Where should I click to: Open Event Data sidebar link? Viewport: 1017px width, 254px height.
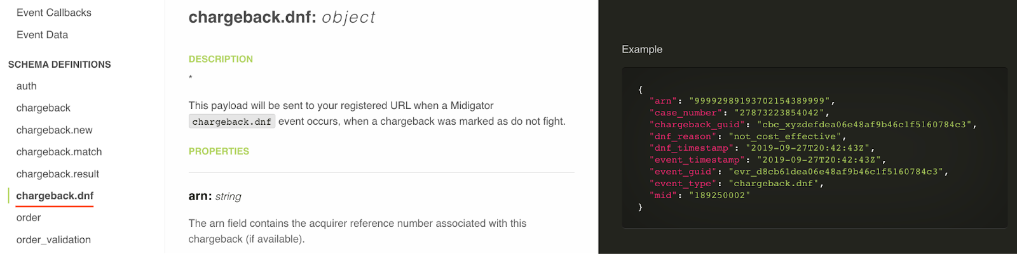[x=42, y=35]
